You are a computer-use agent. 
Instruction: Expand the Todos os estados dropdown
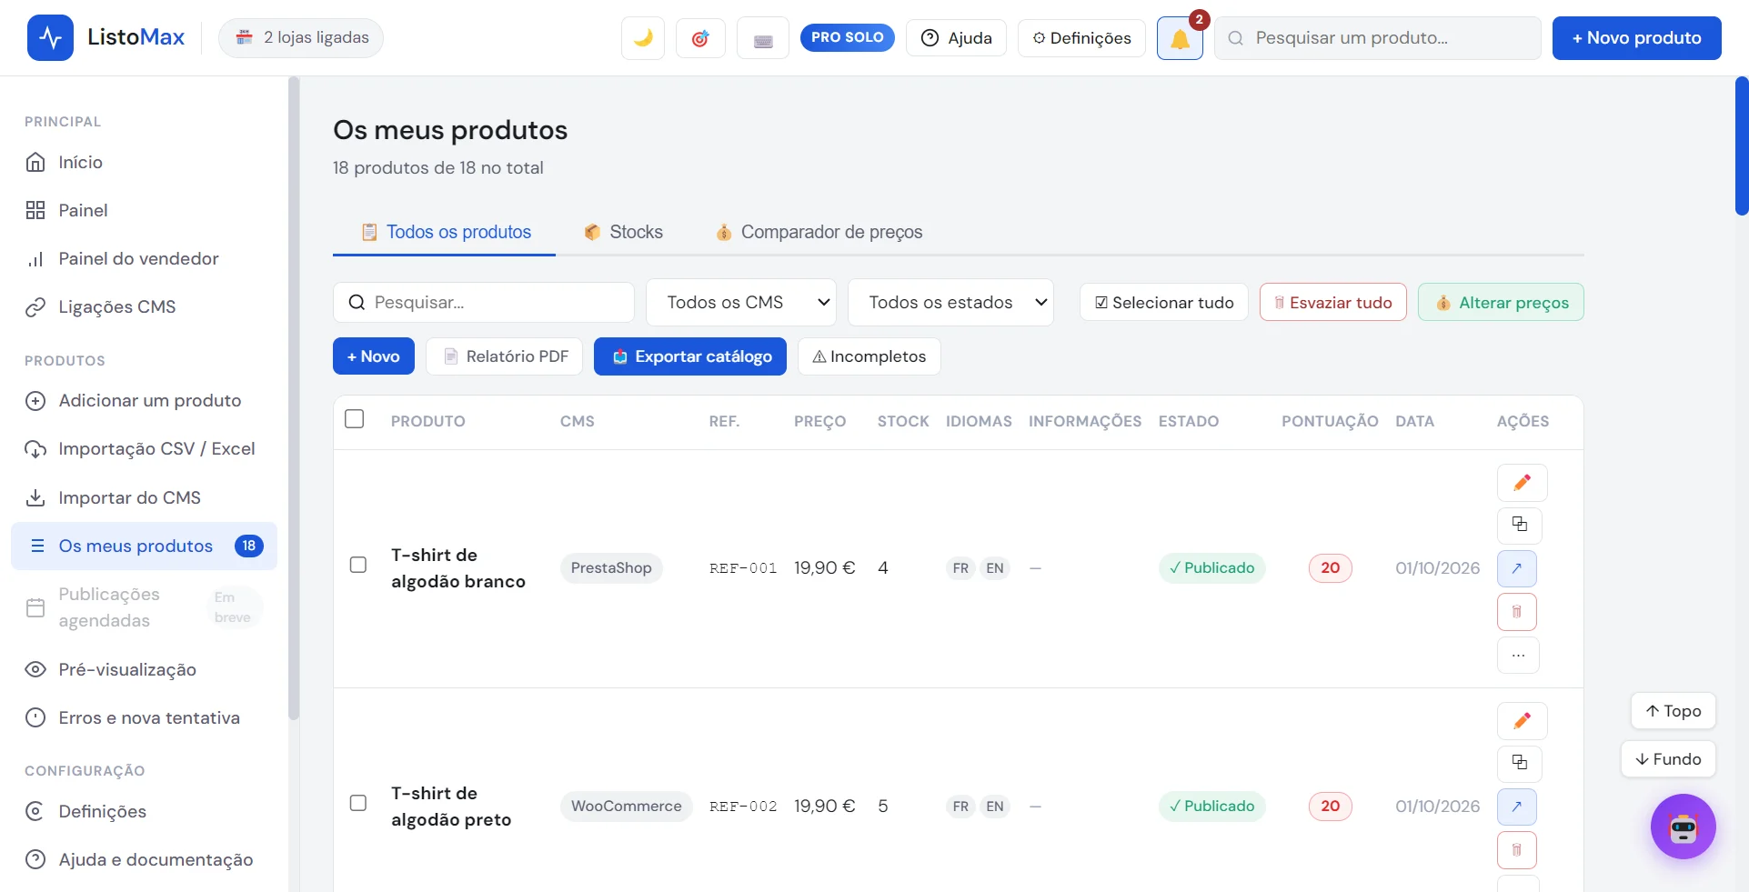[x=950, y=303]
